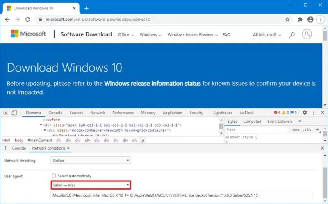Open the Chrome three-dot menu

(321, 19)
